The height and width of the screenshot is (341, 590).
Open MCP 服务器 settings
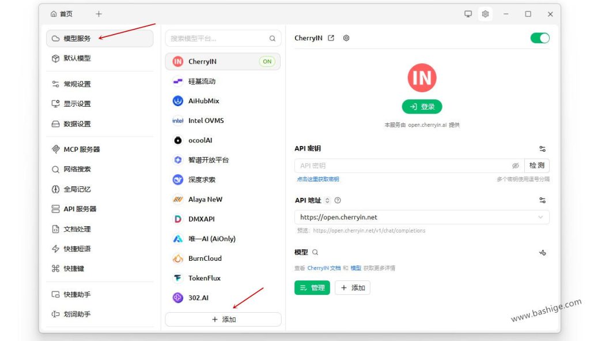[x=100, y=149]
